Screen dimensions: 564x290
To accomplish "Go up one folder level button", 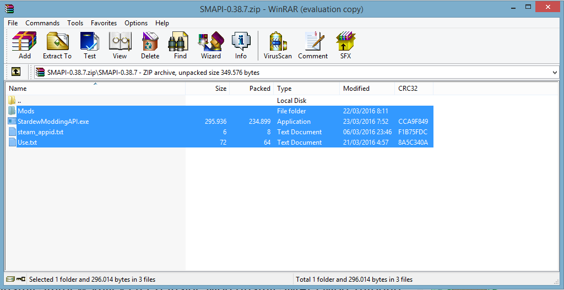I will tap(16, 72).
